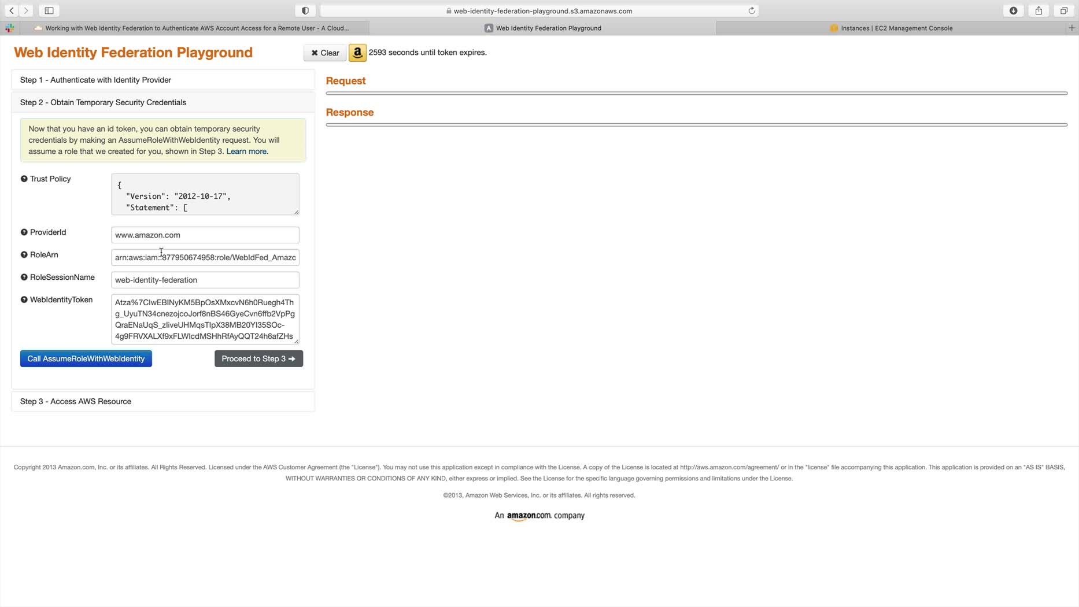
Task: Switch to the EC2 Management Console tab
Action: click(890, 28)
